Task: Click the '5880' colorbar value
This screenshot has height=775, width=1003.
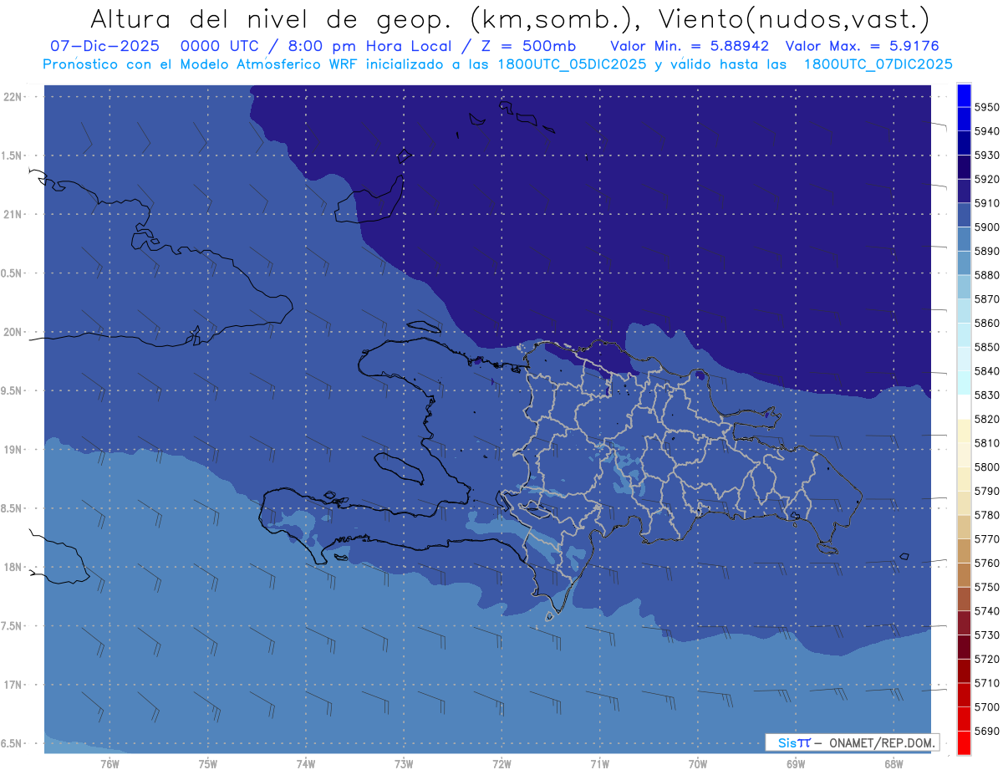Action: 987,275
